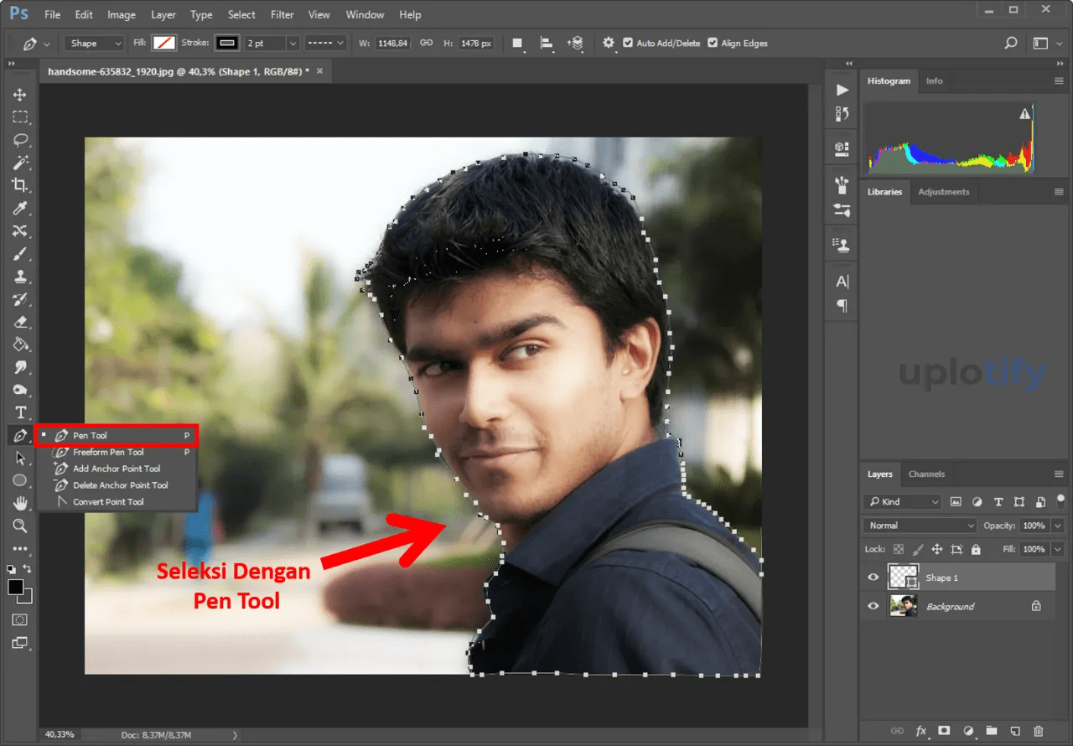Open the Shape tool mode dropdown
Viewport: 1073px width, 746px height.
(x=93, y=43)
